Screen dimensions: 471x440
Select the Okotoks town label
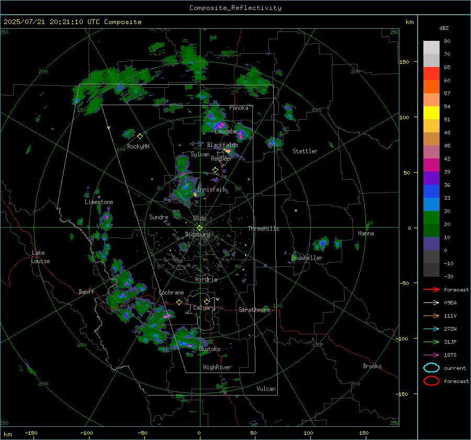209,349
